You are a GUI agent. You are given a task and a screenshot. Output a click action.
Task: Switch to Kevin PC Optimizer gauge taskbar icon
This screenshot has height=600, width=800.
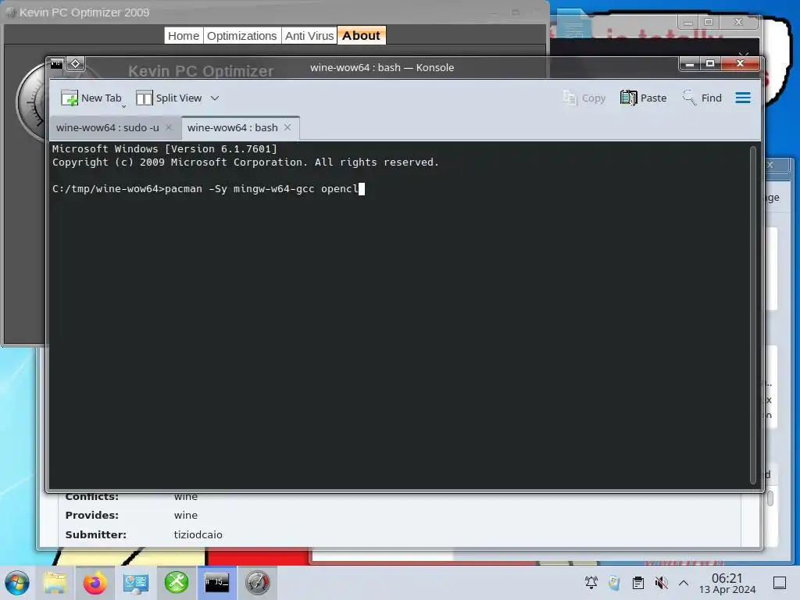coord(257,583)
